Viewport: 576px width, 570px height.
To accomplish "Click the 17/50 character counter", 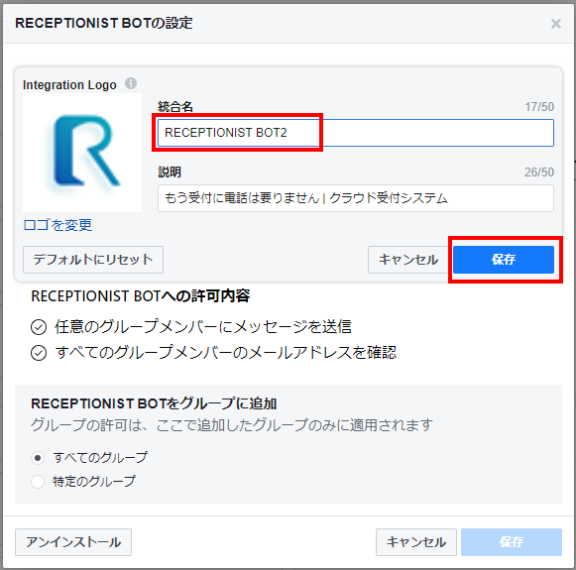I will [x=539, y=107].
